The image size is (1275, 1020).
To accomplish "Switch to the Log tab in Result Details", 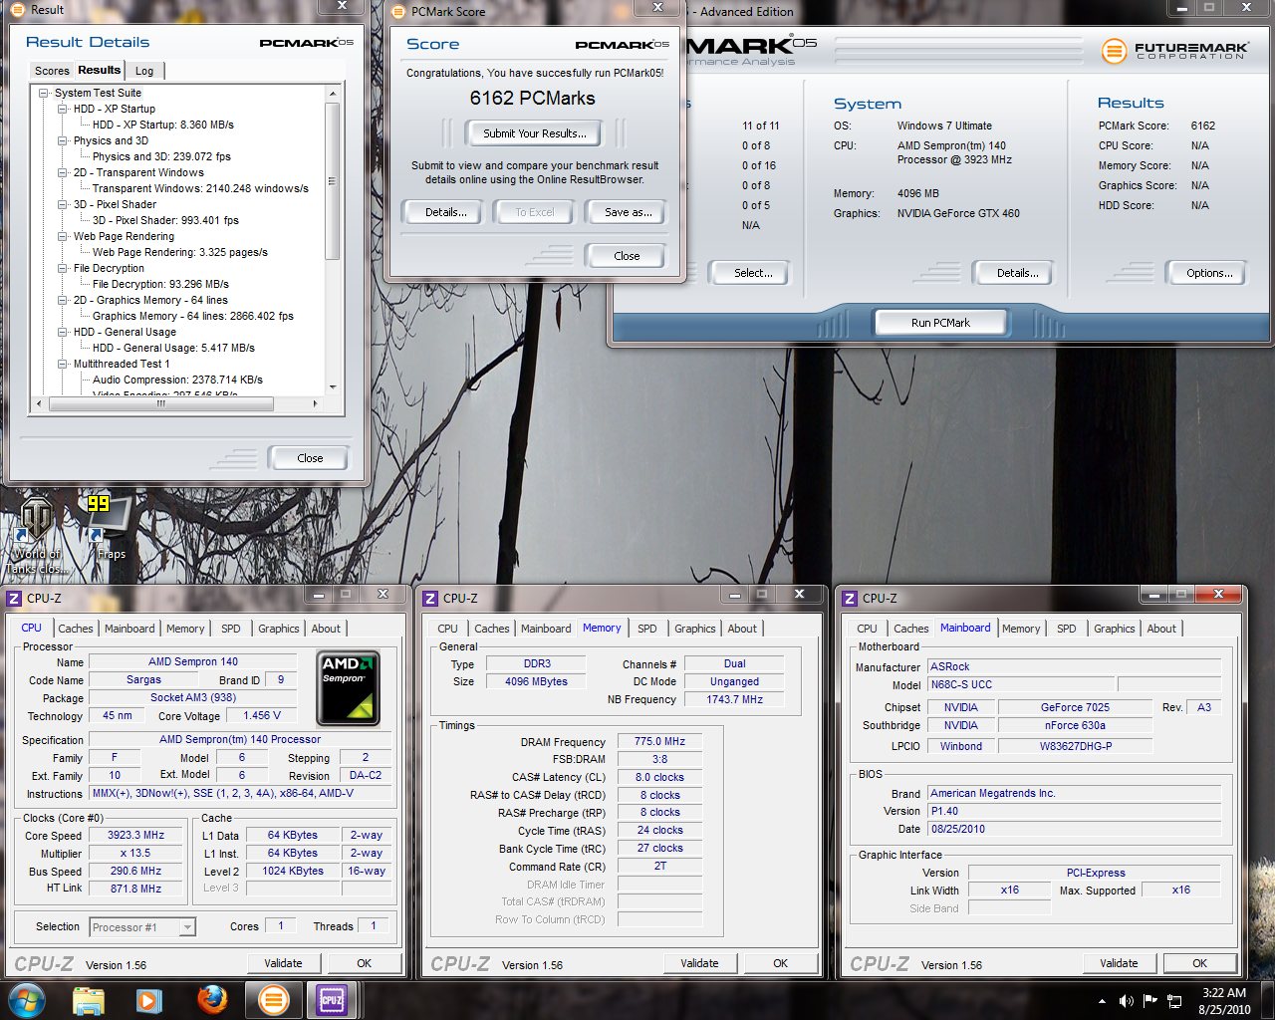I will pyautogui.click(x=144, y=71).
